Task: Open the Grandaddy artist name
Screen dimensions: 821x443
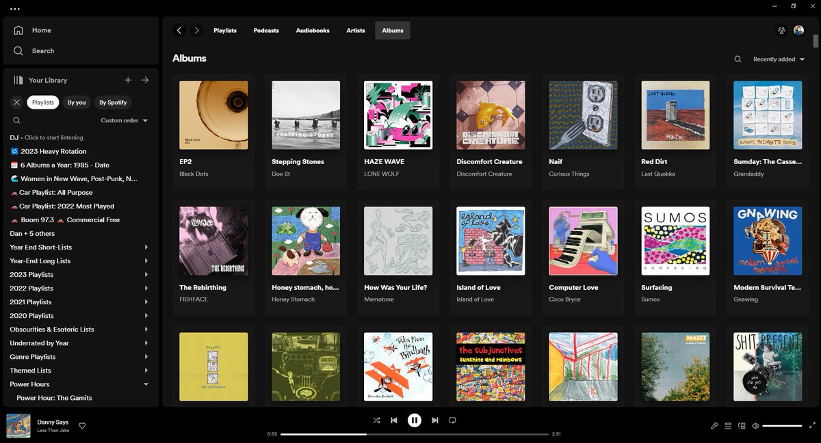Action: tap(748, 174)
